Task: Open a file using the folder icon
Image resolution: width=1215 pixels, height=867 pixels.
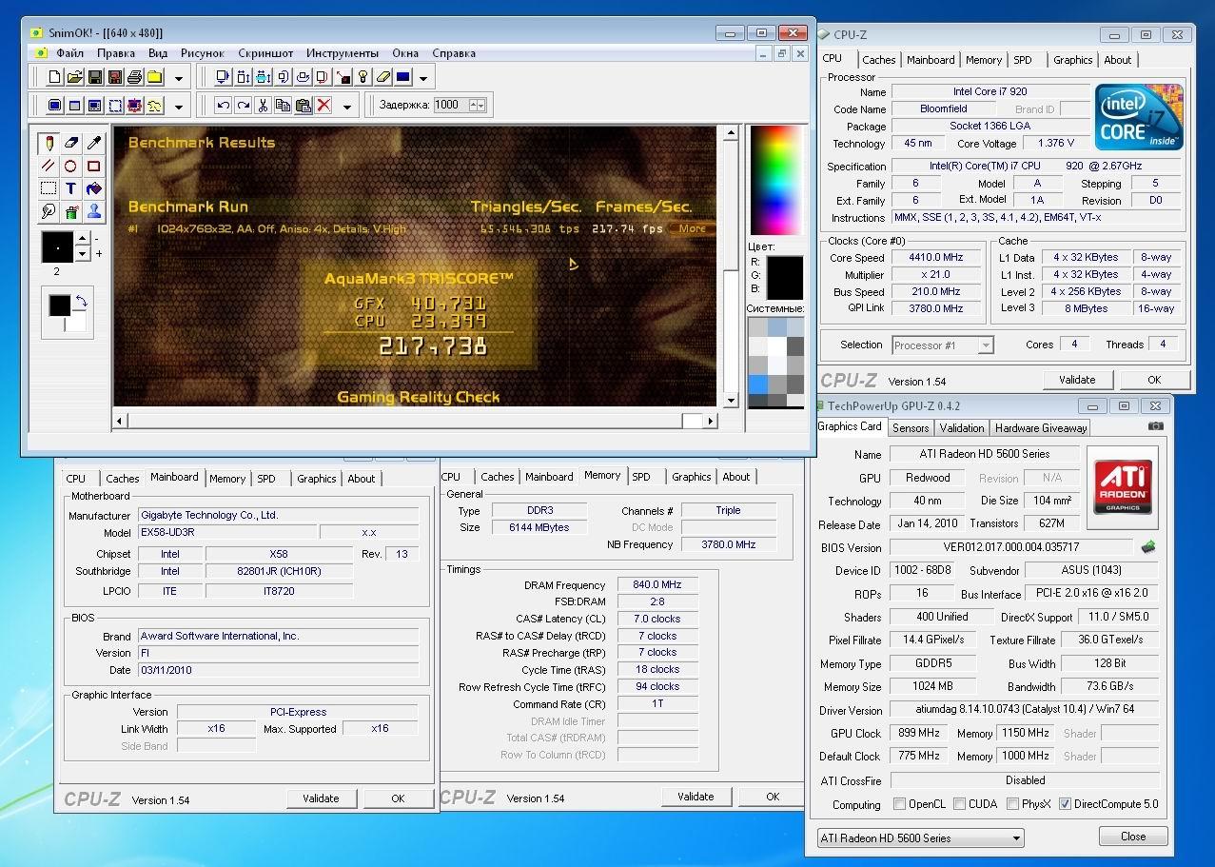Action: pos(74,77)
